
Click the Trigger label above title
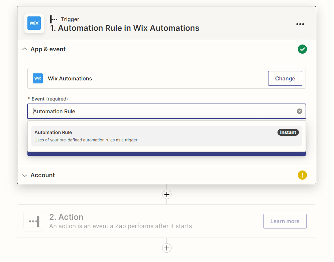click(70, 19)
